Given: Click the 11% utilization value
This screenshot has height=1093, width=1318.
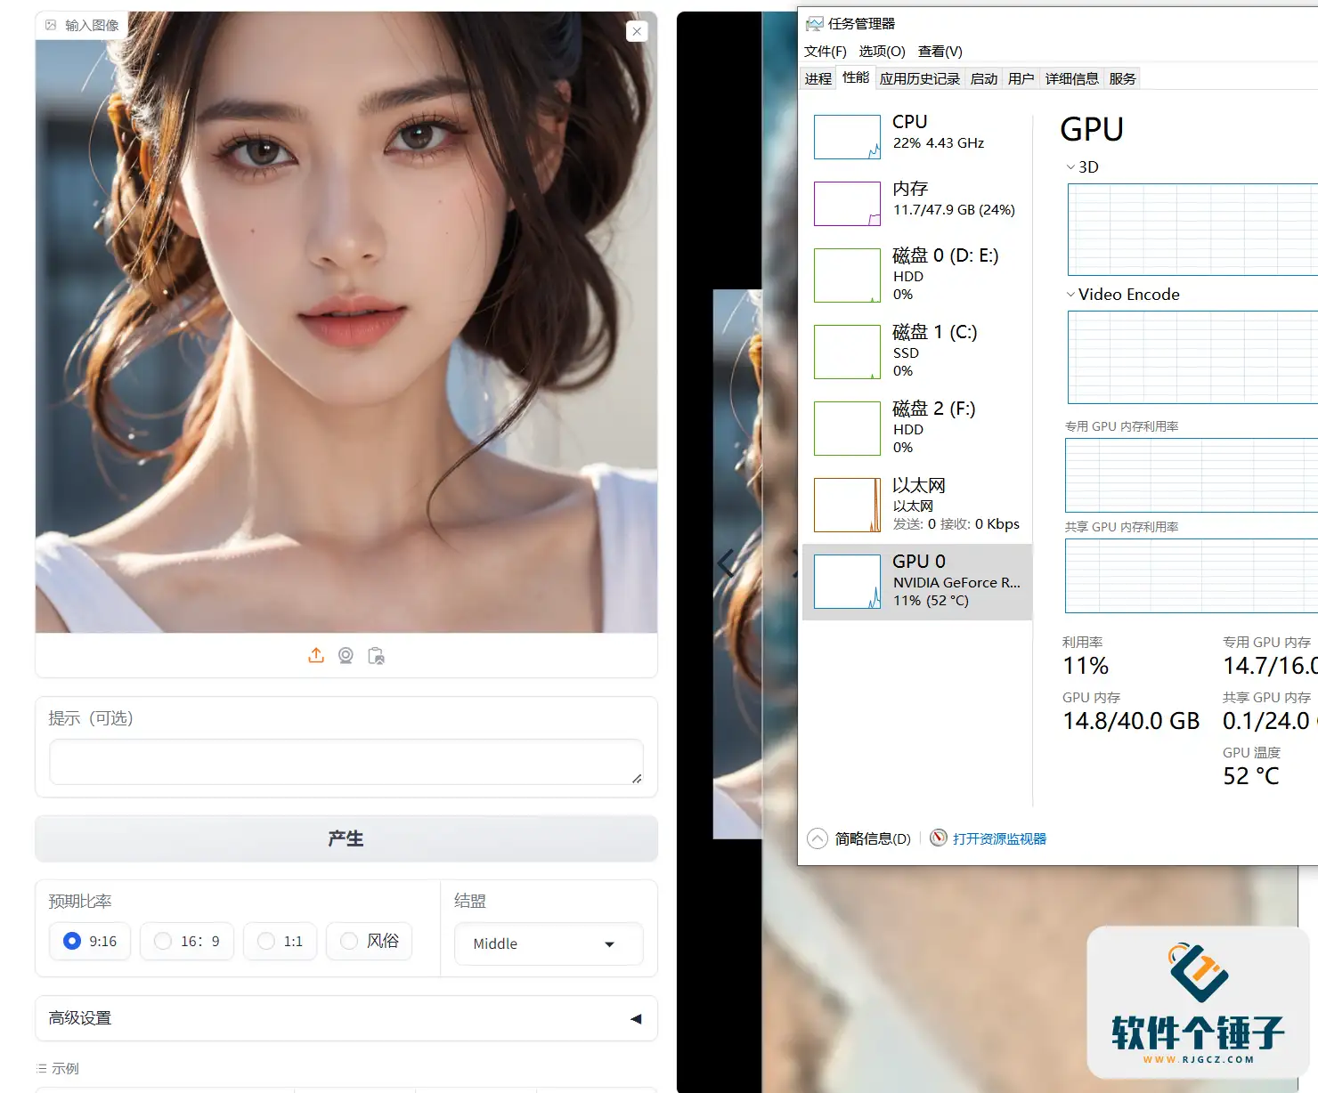Looking at the screenshot, I should click(x=1086, y=666).
